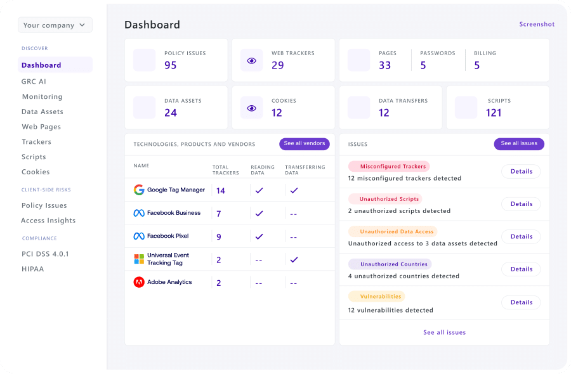The width and height of the screenshot is (571, 374).
Task: Open the Your company dropdown
Action: pos(55,25)
